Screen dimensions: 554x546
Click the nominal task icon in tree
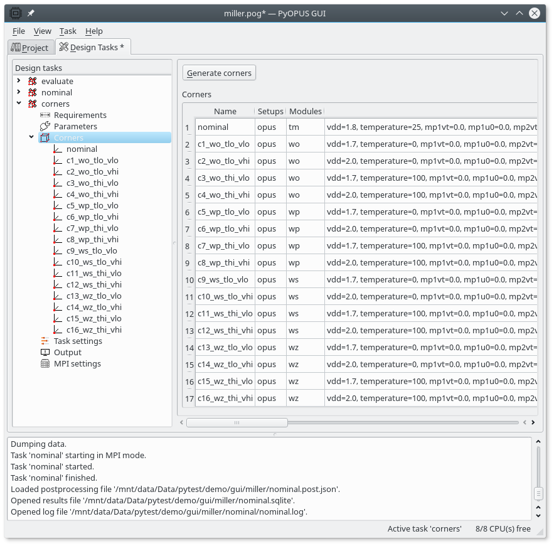coord(33,92)
